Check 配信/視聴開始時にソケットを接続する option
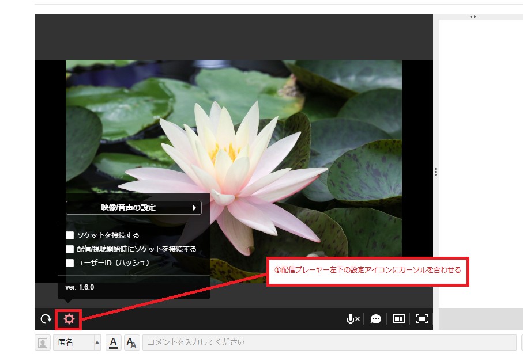523x354 pixels. [70, 249]
